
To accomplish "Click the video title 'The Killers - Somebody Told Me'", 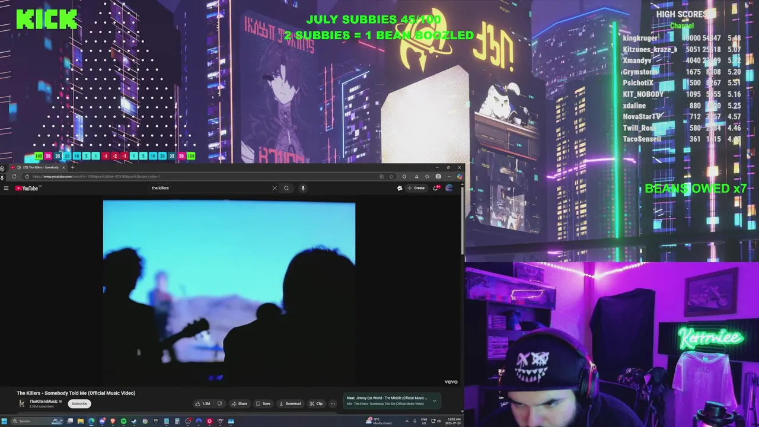I will click(x=76, y=393).
